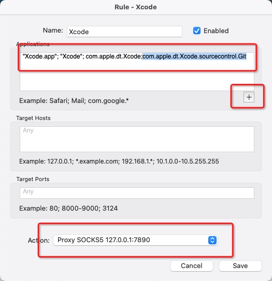The height and width of the screenshot is (281, 272).
Task: Open the Action proxy dropdown
Action: click(x=135, y=240)
